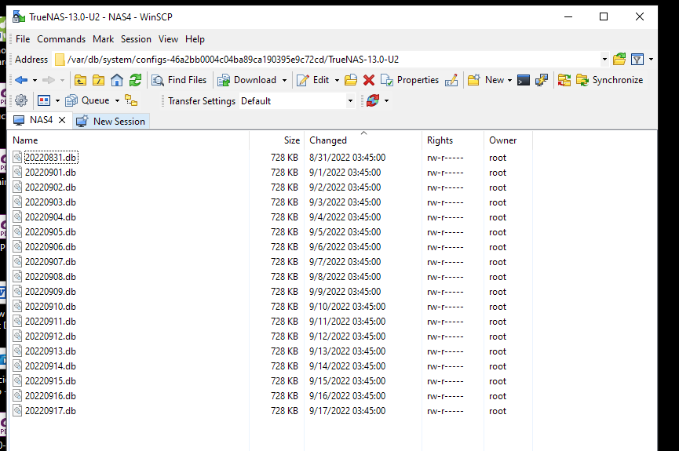Image resolution: width=679 pixels, height=451 pixels.
Task: Open the Help menu
Action: (x=195, y=39)
